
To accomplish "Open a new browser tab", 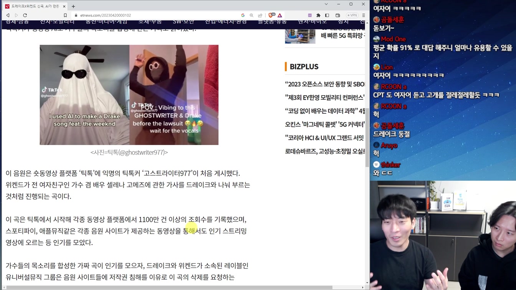I will point(73,6).
